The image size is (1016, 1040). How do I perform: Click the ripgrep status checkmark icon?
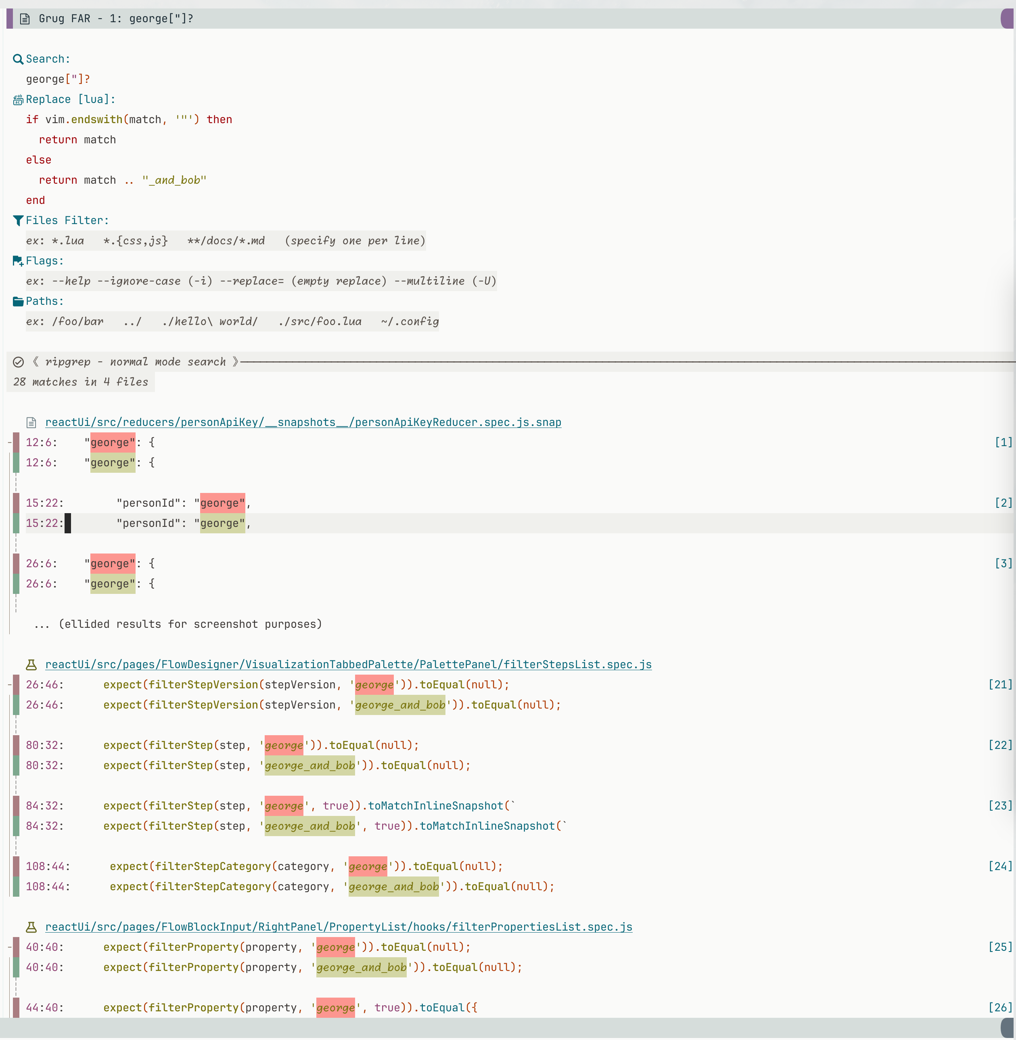tap(18, 363)
